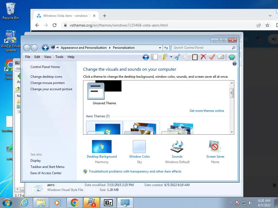Open Ease of Access Center link
Viewport: 278px width, 208px height.
pos(46,173)
